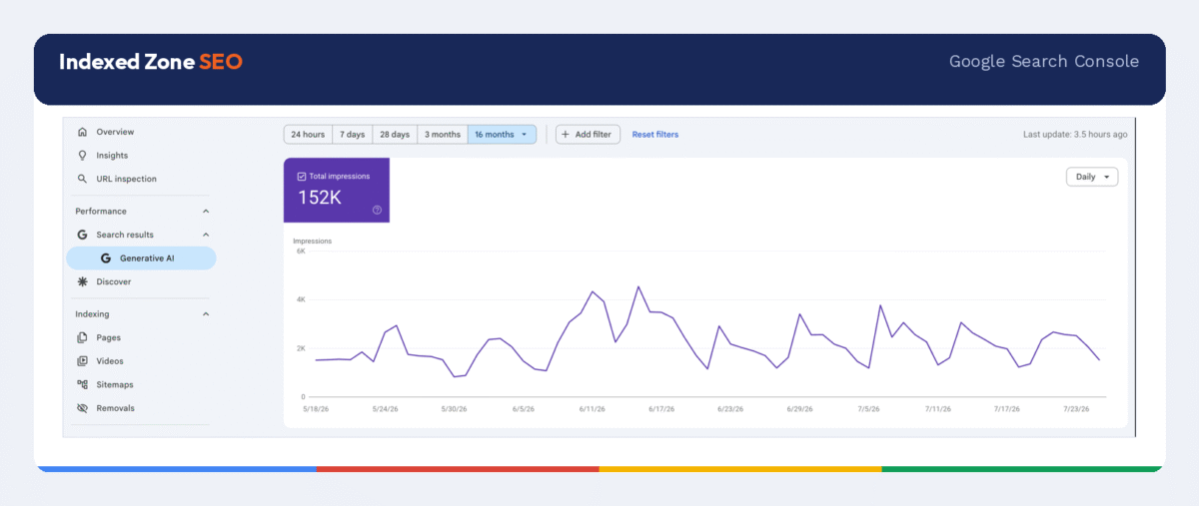Viewport: 1199px width, 506px height.
Task: Collapse the Search results chevron
Action: click(206, 235)
